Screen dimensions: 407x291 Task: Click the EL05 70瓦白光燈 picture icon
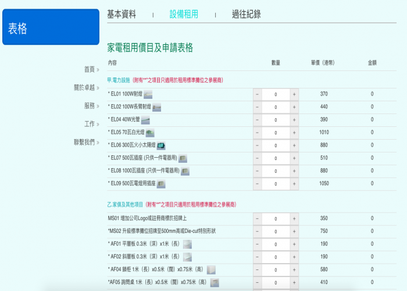click(149, 133)
